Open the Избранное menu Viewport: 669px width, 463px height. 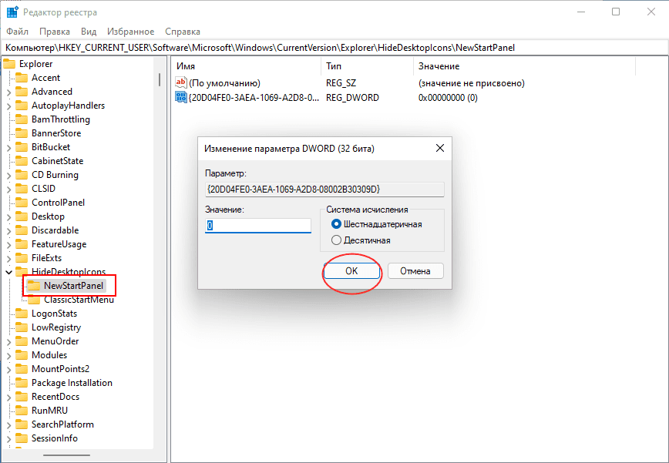(130, 32)
